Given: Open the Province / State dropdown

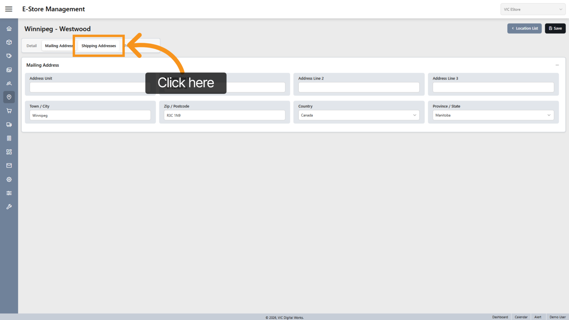Looking at the screenshot, I should coord(493,115).
